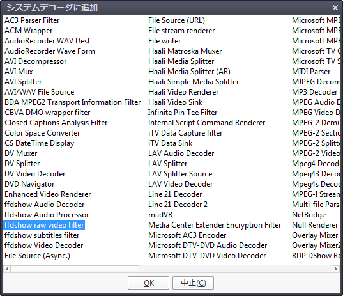Select CS DateTime Display
The height and width of the screenshot is (296, 343).
[40, 143]
